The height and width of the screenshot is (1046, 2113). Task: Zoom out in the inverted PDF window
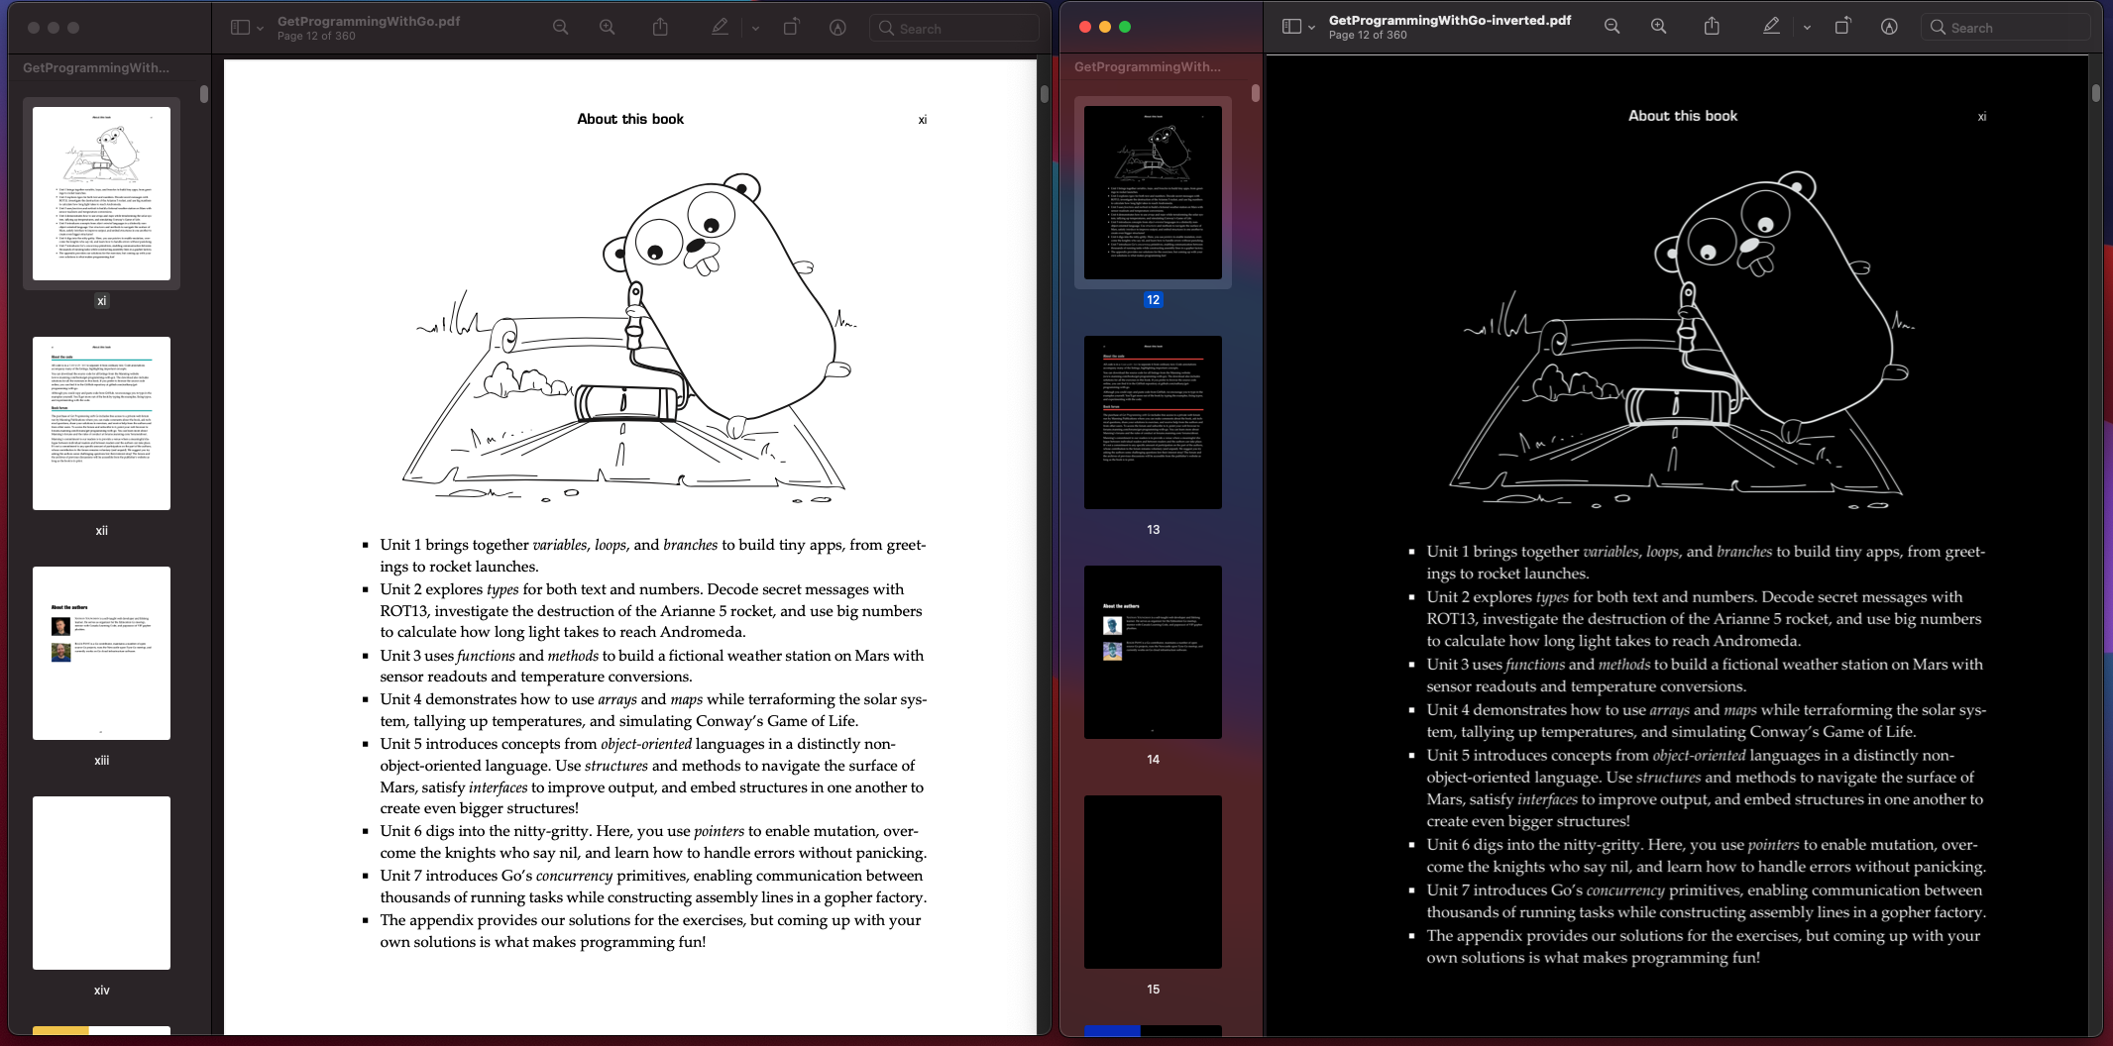(x=1613, y=27)
